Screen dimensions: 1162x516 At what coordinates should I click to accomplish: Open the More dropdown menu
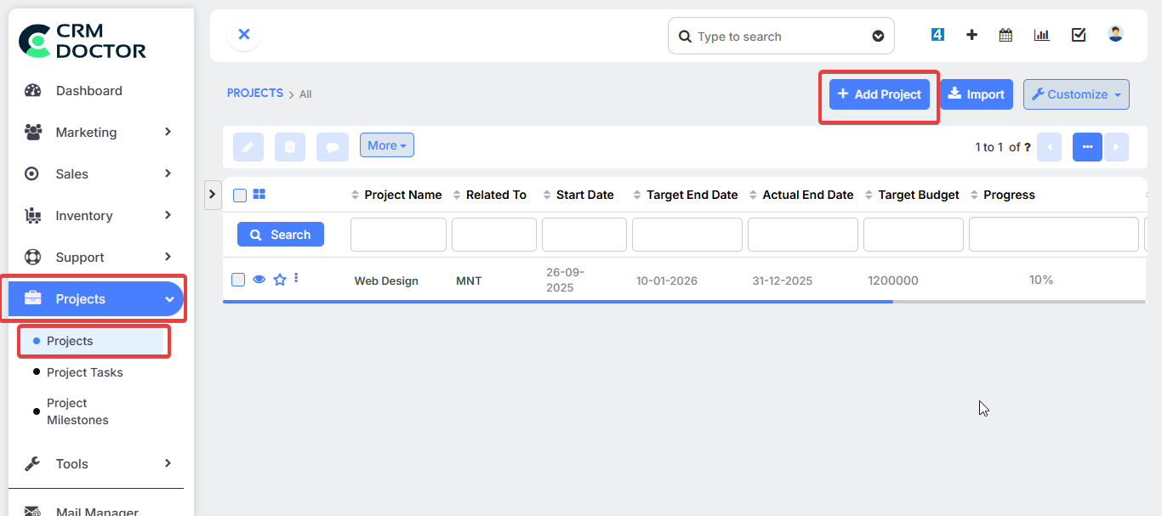(x=386, y=145)
